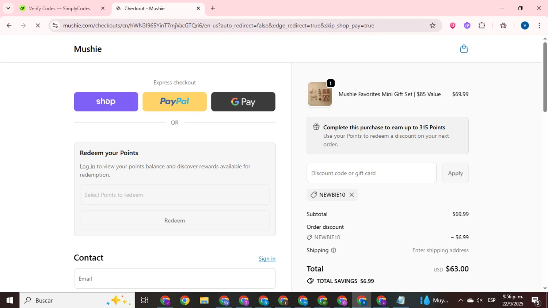Image resolution: width=548 pixels, height=308 pixels.
Task: Bookmark this page with the star icon
Action: 433,26
